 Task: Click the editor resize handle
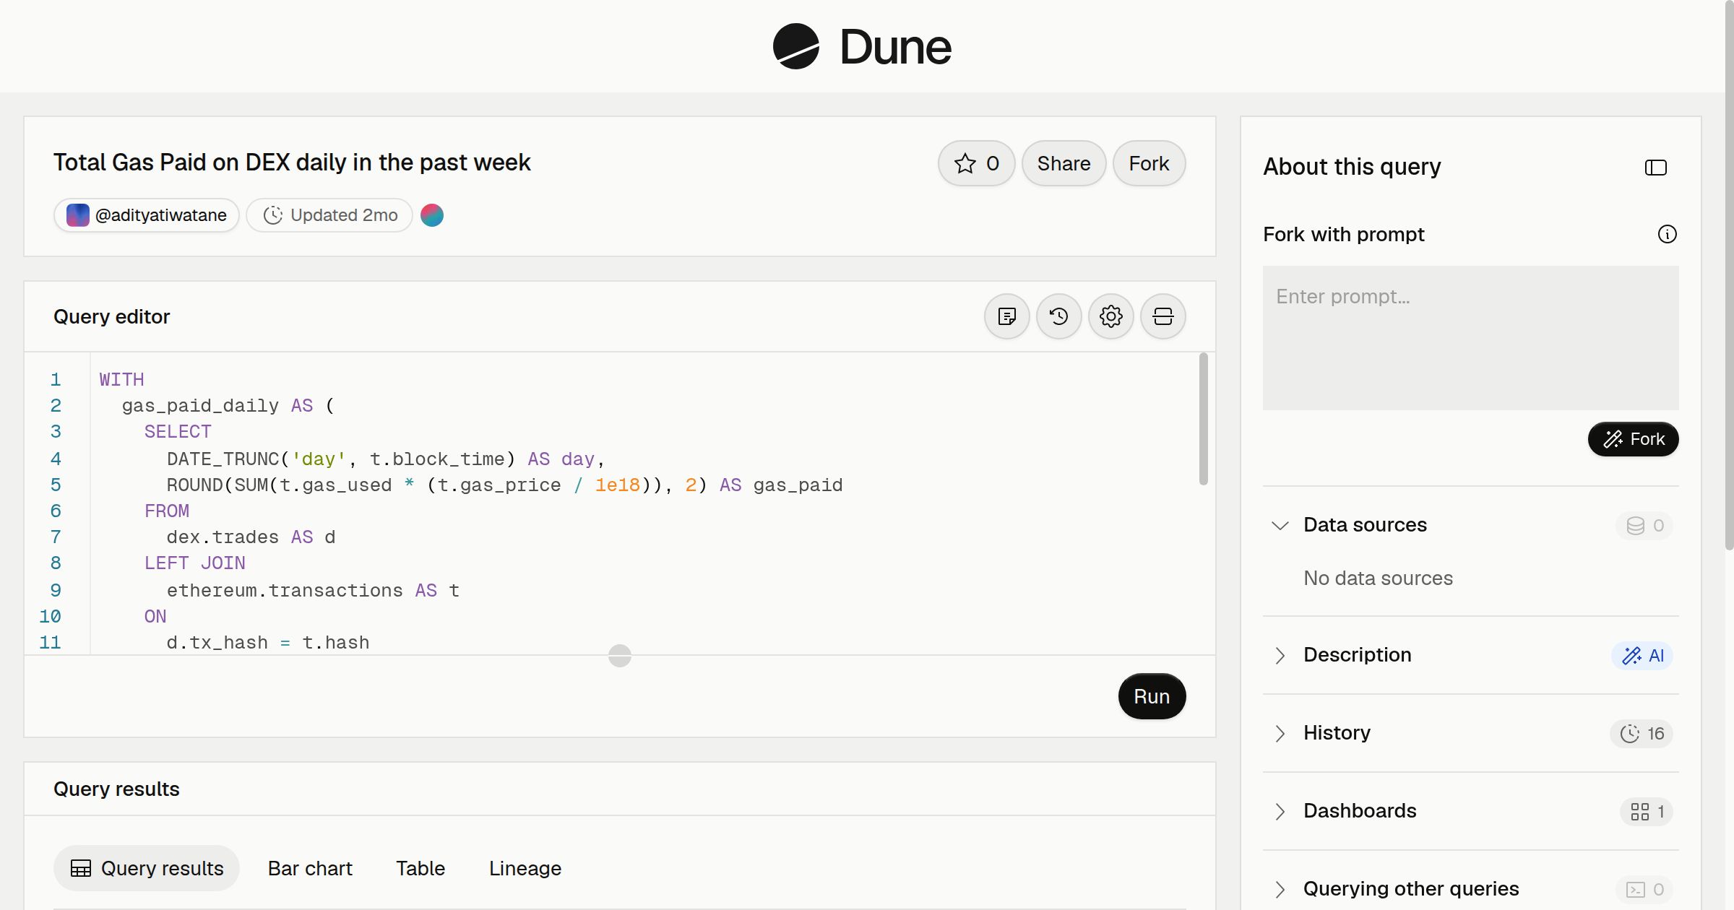point(620,656)
